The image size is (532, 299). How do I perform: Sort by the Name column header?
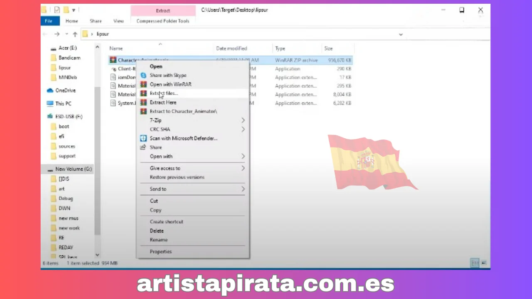coord(116,49)
